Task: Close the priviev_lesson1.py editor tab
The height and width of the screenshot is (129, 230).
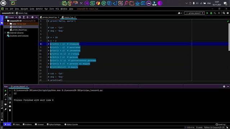Action: pyautogui.click(x=59, y=17)
